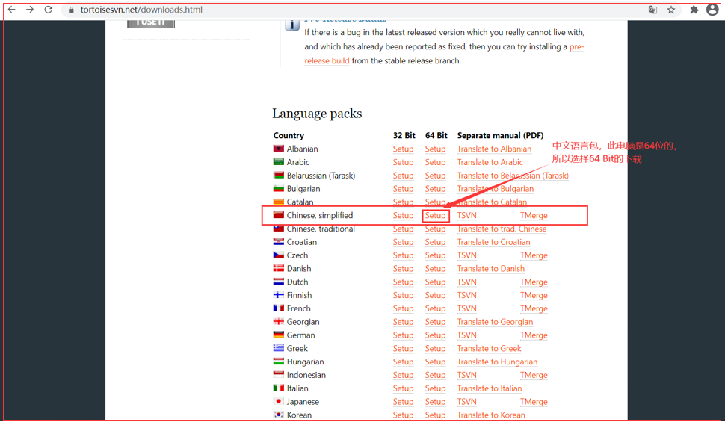The width and height of the screenshot is (725, 422).
Task: Download 64 Bit Setup for French
Action: click(x=436, y=308)
